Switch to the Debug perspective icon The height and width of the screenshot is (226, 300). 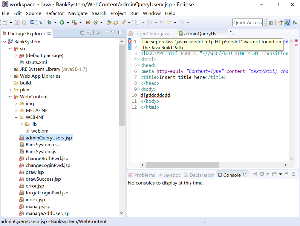pyautogui.click(x=295, y=23)
